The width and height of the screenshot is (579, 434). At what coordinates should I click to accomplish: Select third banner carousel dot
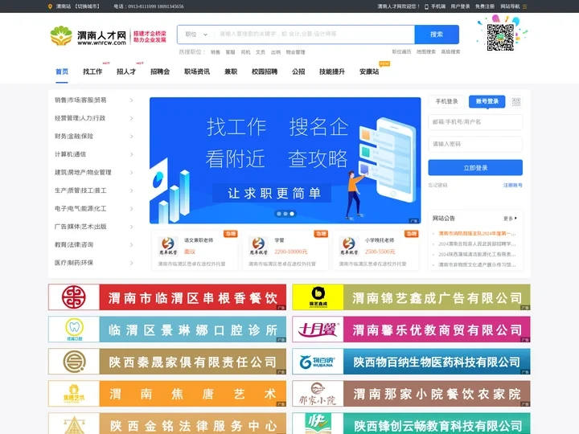292,214
